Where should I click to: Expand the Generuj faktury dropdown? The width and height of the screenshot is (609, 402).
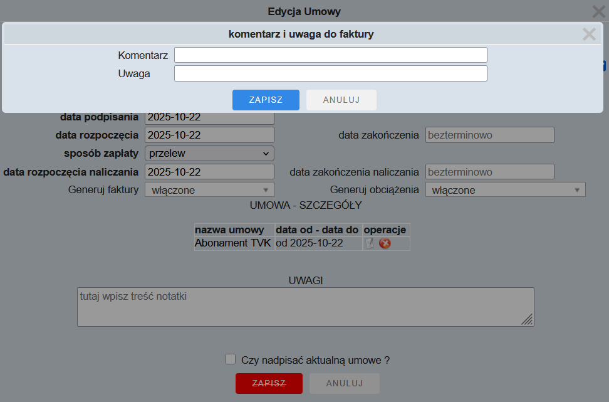click(209, 190)
